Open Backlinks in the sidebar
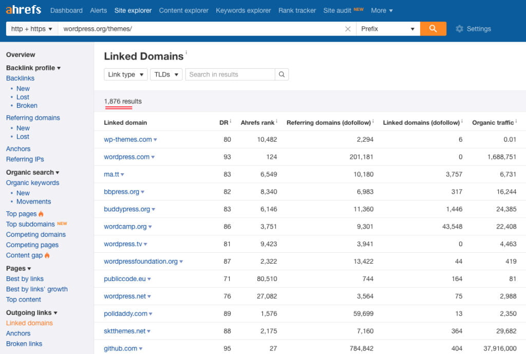The width and height of the screenshot is (526, 354). [x=20, y=78]
